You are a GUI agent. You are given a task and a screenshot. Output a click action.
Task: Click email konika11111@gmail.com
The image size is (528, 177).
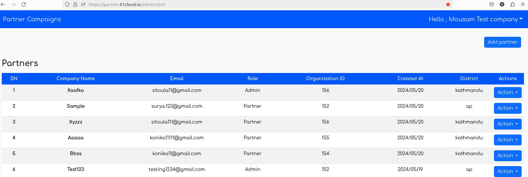177,138
